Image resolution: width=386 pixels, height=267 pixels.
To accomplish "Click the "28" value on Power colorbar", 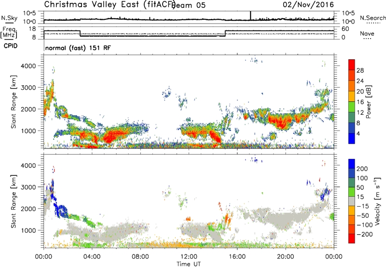I will [360, 70].
